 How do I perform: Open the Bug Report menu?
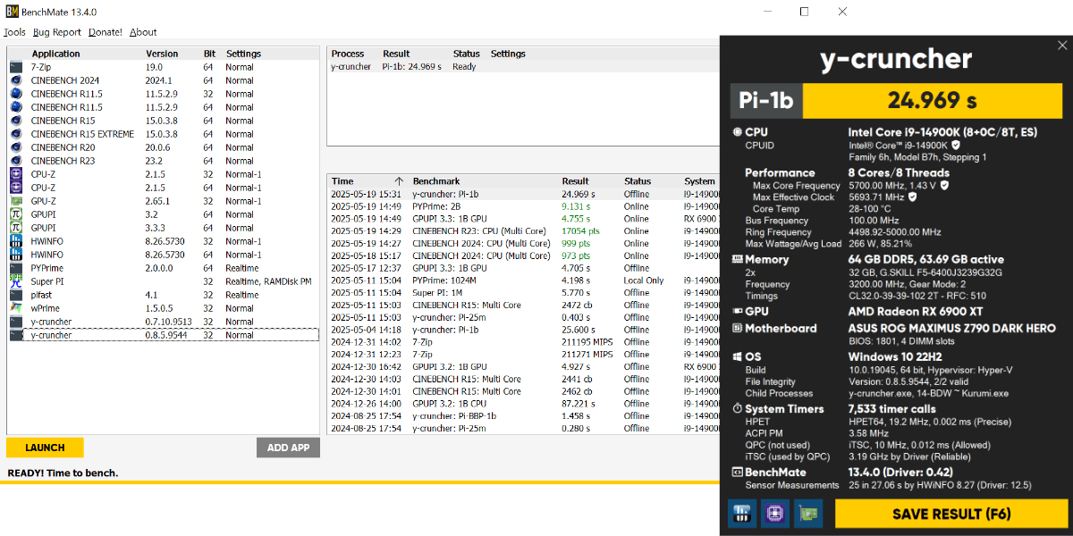56,31
